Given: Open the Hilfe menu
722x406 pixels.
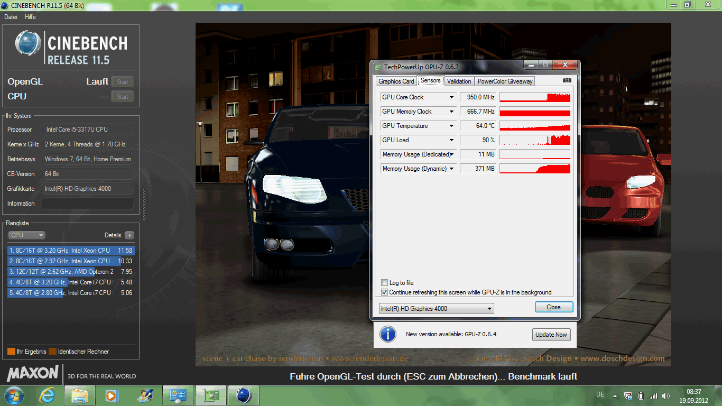Looking at the screenshot, I should point(30,17).
